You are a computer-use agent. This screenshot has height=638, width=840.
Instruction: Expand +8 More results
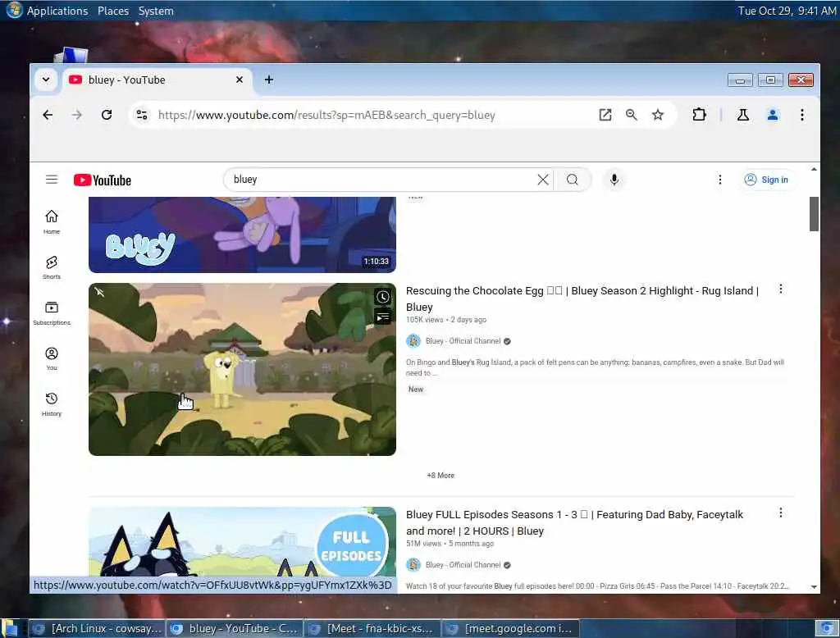click(x=441, y=475)
